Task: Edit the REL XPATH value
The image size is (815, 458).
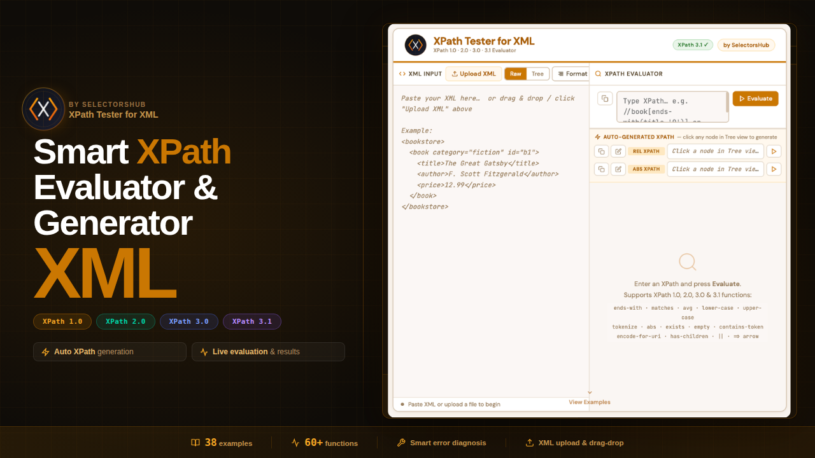Action: click(618, 151)
